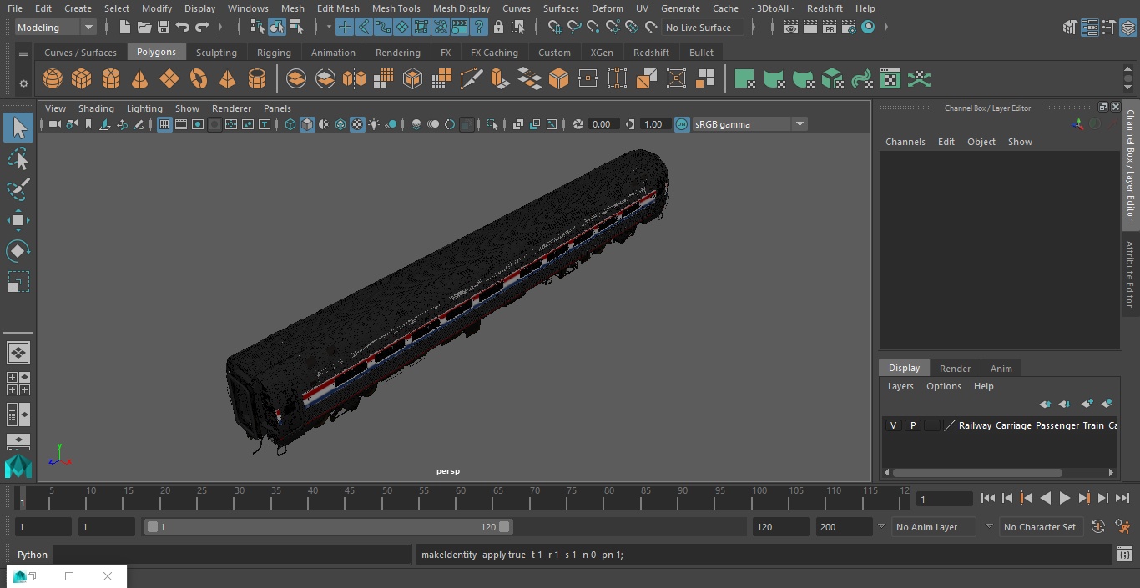1140x588 pixels.
Task: Open the Mesh Tools menu
Action: pos(396,8)
